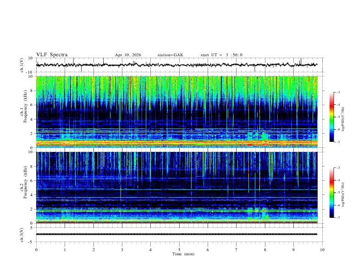The width and height of the screenshot is (363, 280).
Task: Click the ch.3 flat black trace
Action: 176,234
